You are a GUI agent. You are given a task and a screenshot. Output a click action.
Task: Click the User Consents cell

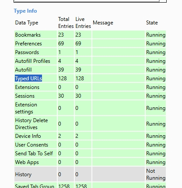35,145
